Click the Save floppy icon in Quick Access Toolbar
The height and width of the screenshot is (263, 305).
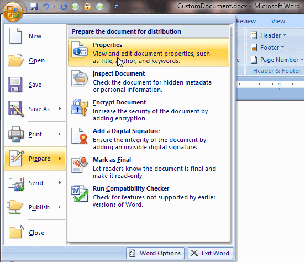tap(34, 7)
